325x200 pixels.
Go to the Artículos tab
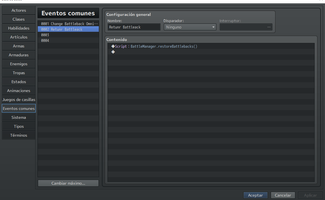point(19,37)
